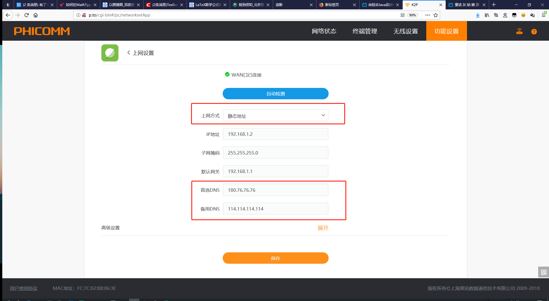549x301 pixels.
Task: Open a new browser tab with plus
Action: click(x=494, y=5)
